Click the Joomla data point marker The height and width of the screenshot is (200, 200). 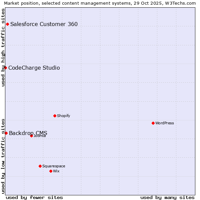[x=31, y=136]
